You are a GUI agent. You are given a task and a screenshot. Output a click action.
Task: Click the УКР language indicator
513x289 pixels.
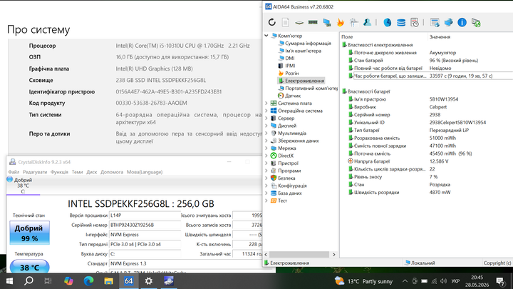[x=455, y=281]
